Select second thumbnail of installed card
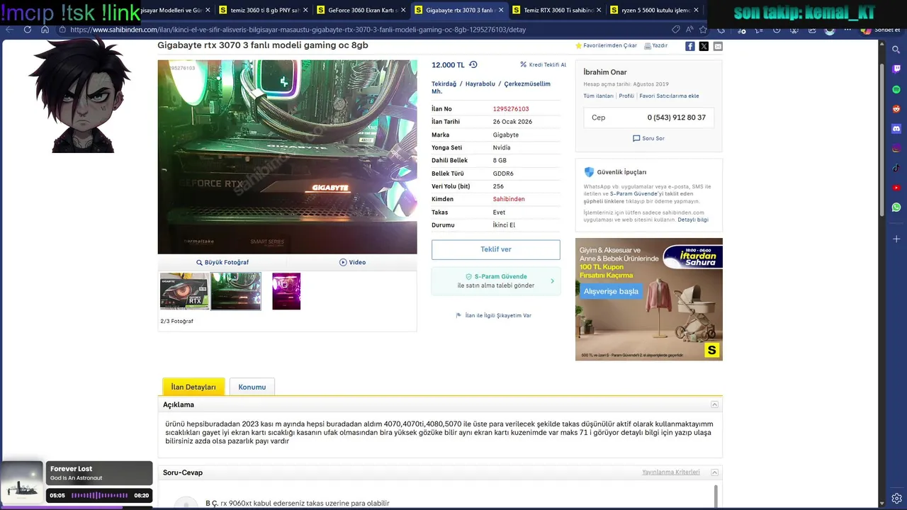 (x=236, y=291)
